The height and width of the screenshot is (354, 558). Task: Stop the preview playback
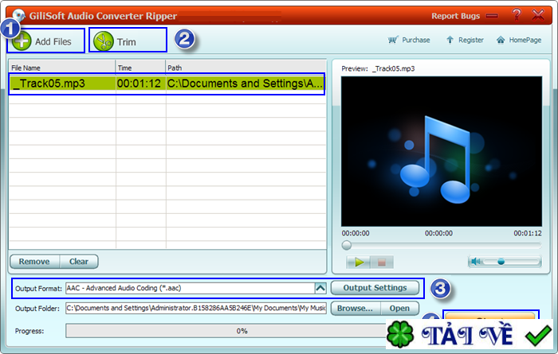coord(382,263)
